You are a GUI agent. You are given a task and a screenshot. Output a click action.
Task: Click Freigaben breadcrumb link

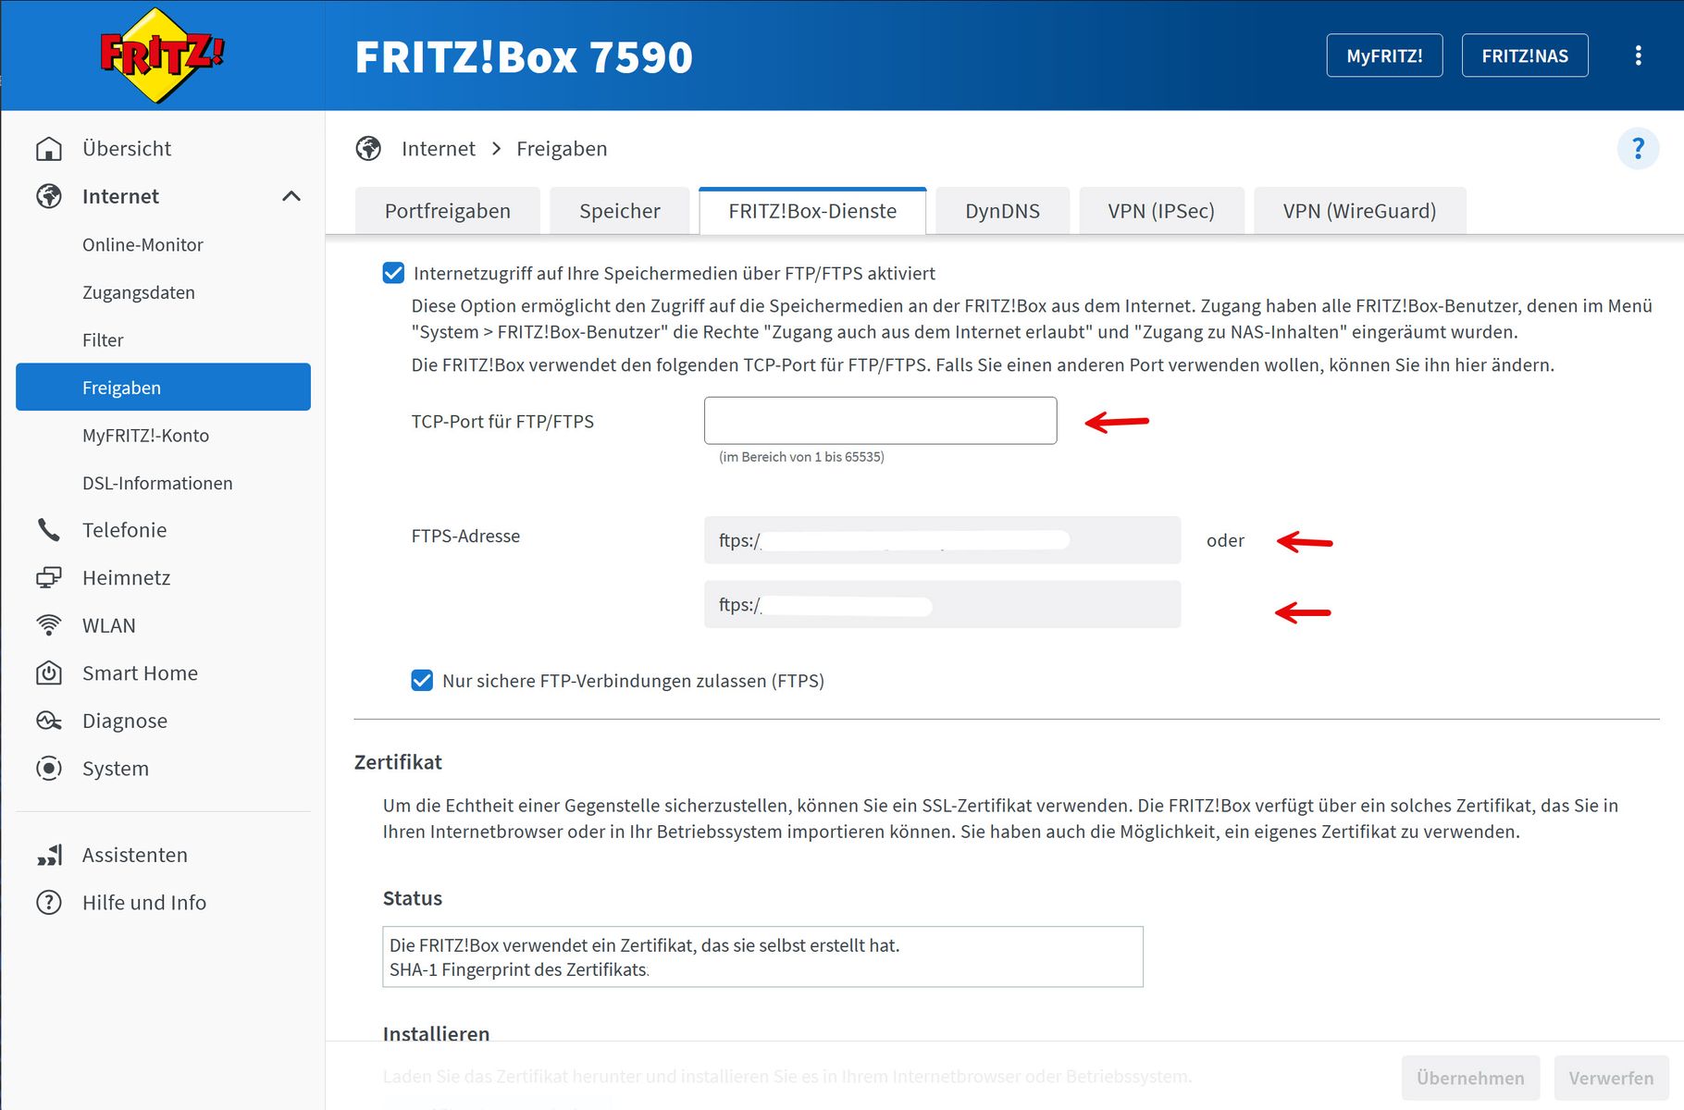562,149
